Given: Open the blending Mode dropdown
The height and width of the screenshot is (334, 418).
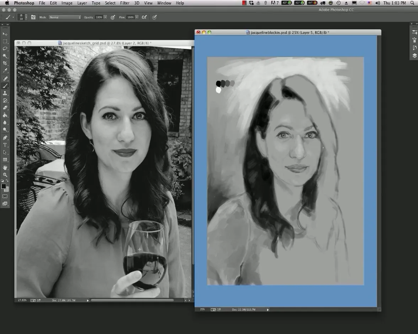Looking at the screenshot, I should (x=65, y=17).
